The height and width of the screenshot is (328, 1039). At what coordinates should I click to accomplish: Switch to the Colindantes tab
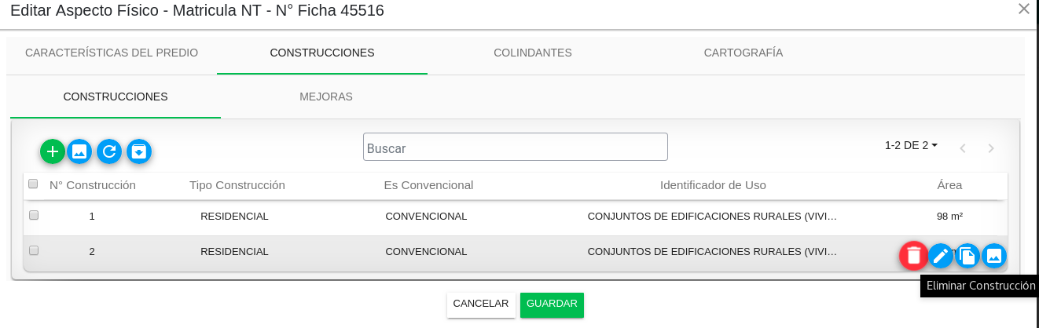(533, 53)
